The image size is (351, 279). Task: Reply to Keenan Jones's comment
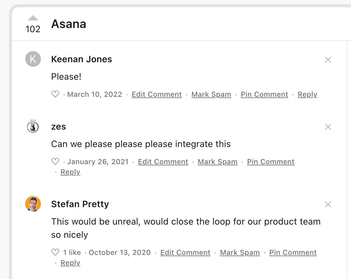[x=307, y=94]
